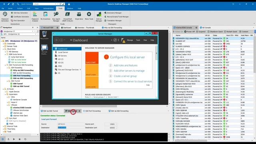Click Suspend in vCenter toolbar

pyautogui.click(x=201, y=32)
